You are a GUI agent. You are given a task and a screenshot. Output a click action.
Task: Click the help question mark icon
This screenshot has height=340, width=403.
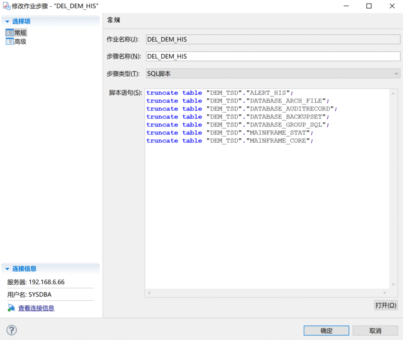click(12, 330)
